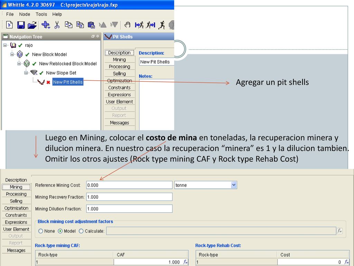354x266 pixels.
Task: Click the blue plus Add Node icon
Action: (x=46, y=25)
